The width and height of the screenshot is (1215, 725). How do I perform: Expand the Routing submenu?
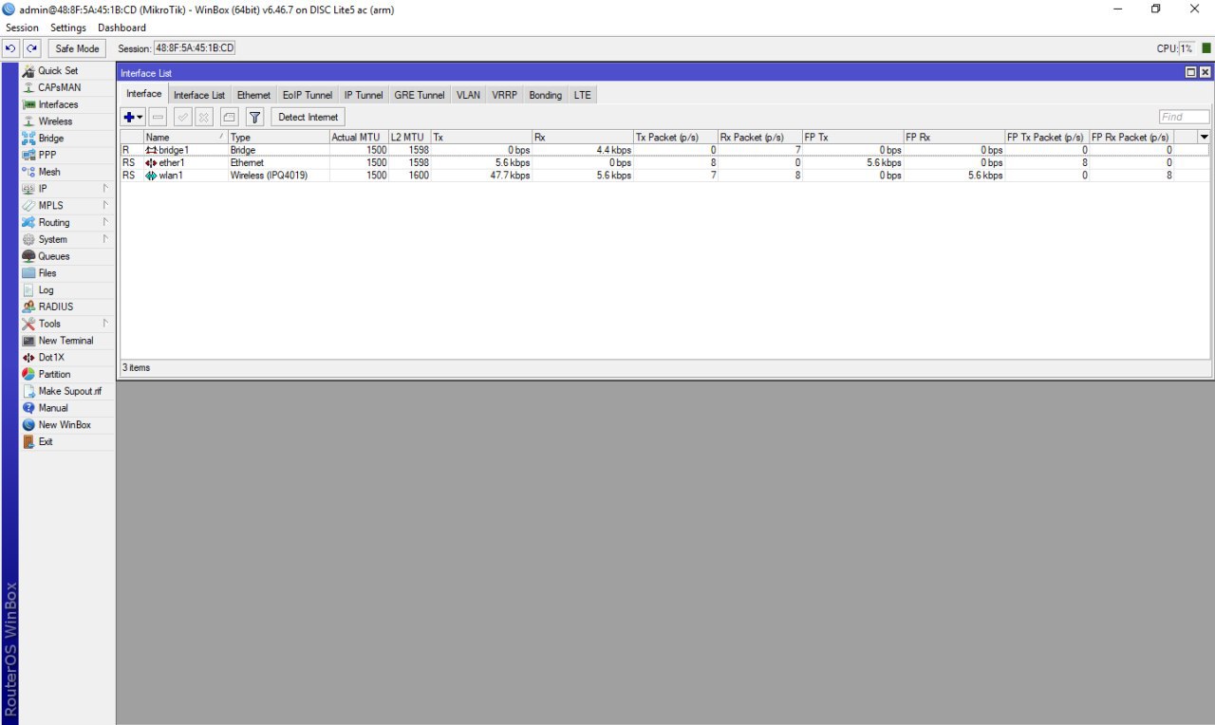click(66, 222)
